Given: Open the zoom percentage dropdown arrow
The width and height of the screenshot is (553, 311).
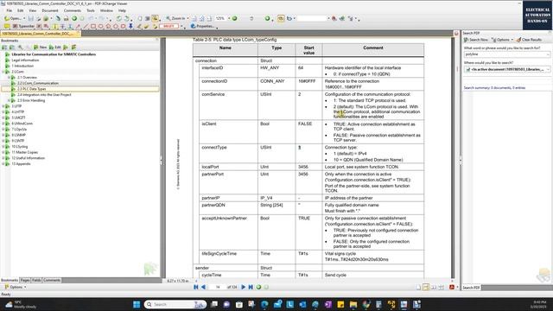Looking at the screenshot, I should click(229, 18).
